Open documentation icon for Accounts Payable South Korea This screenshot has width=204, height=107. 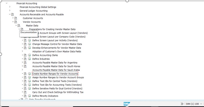click(25, 66)
